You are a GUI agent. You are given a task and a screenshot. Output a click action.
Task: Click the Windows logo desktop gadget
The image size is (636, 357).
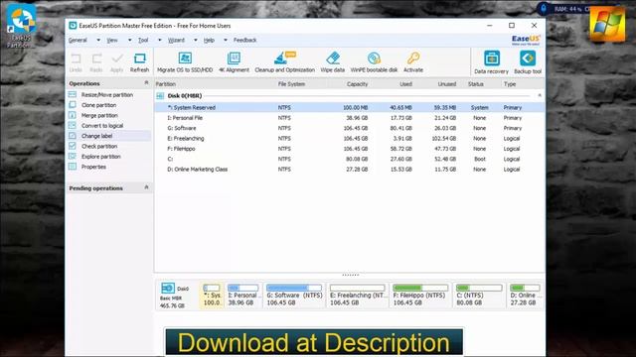click(607, 24)
